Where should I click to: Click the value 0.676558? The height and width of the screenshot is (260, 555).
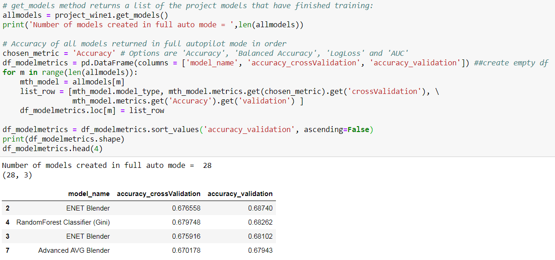point(186,208)
